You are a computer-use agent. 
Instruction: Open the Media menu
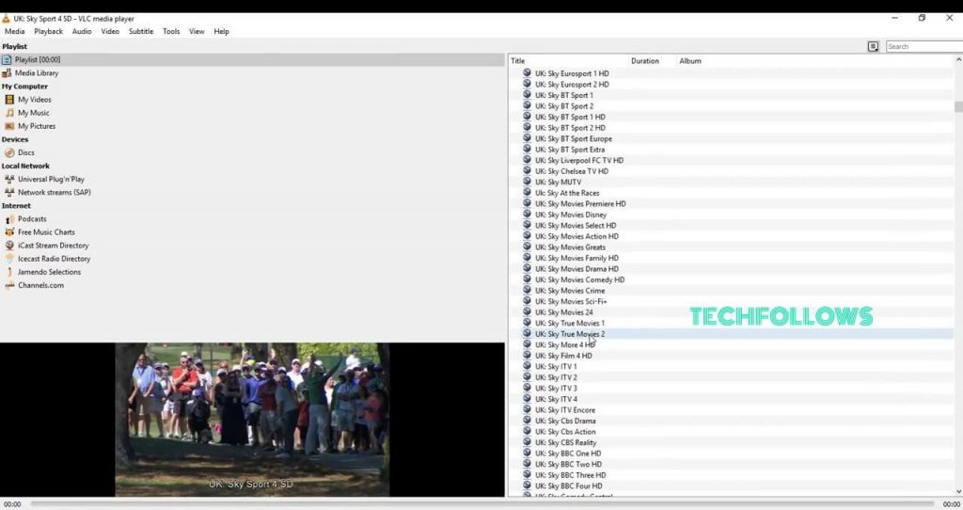coord(15,31)
